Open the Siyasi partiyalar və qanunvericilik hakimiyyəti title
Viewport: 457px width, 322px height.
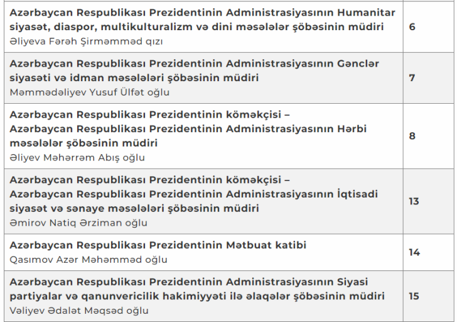(197, 288)
